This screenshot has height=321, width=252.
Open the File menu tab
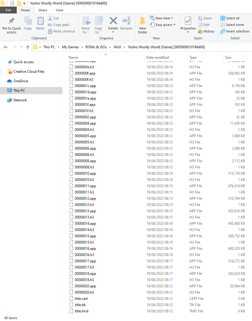tap(8, 10)
